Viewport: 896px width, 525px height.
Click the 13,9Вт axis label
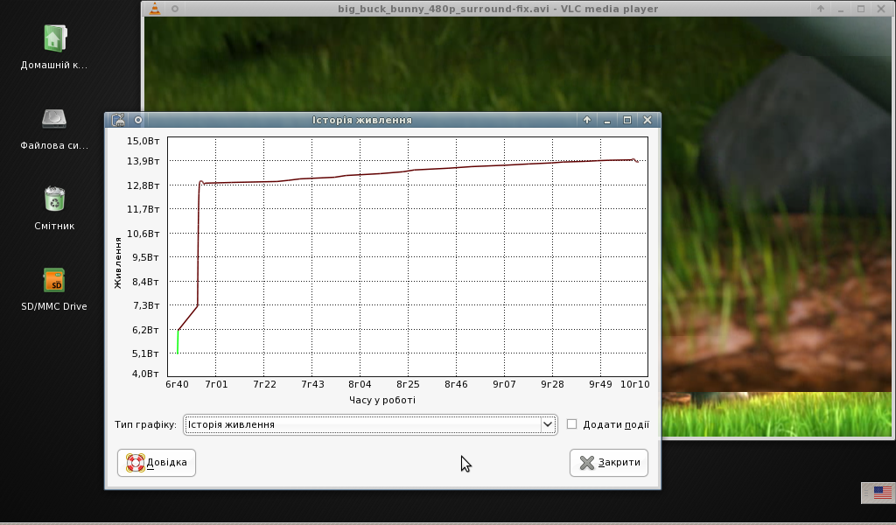click(x=143, y=161)
